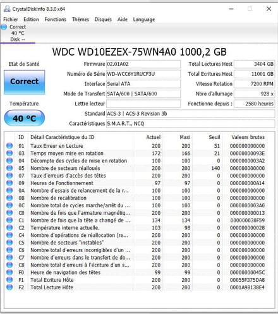
Task: Click the Valeurs brutes column header
Action: point(248,137)
